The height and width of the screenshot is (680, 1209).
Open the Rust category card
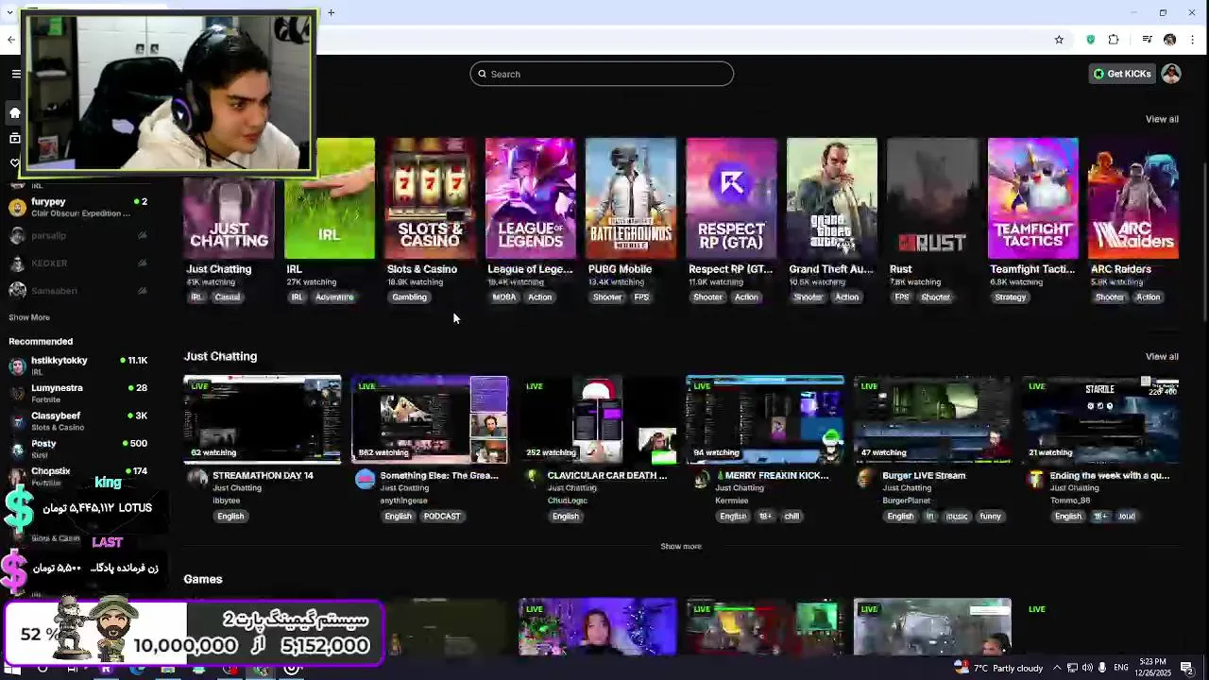(932, 198)
